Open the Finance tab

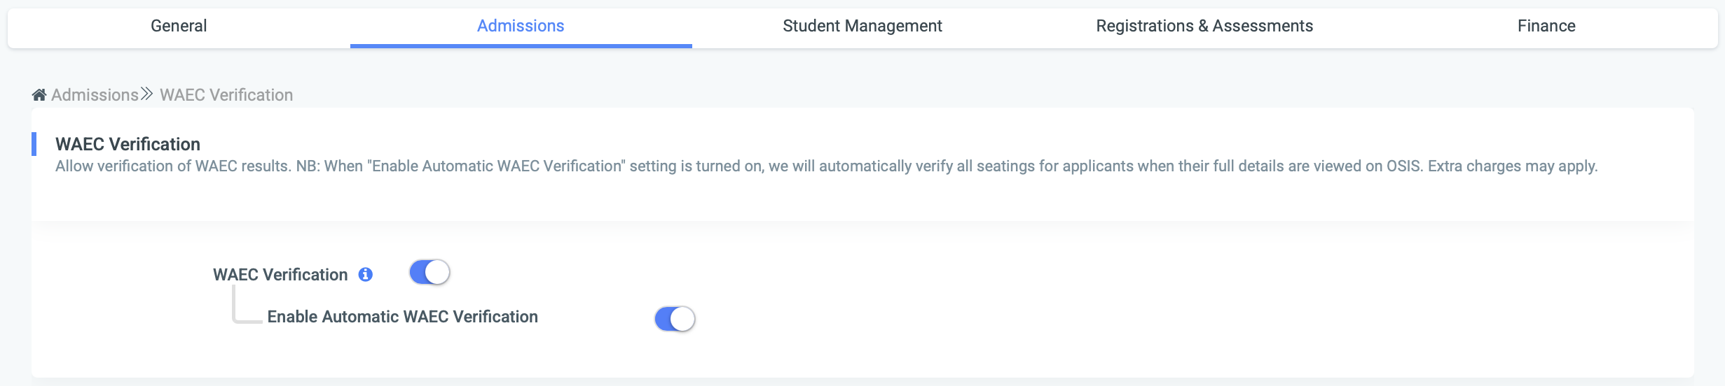click(x=1546, y=26)
